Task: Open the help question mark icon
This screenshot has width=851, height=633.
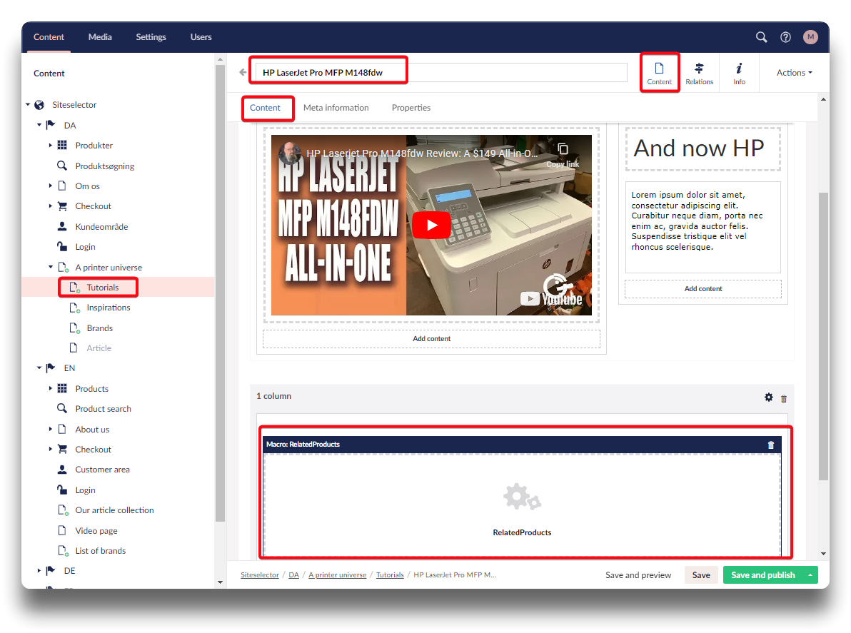Action: pyautogui.click(x=785, y=37)
